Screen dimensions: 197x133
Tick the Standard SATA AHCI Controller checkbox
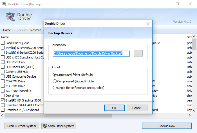click(x=3, y=105)
